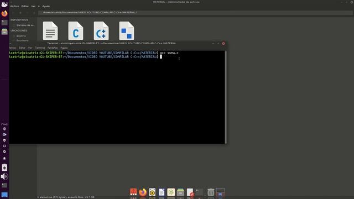The height and width of the screenshot is (199, 354).
Task: Open Pestañas menu in the terminal window
Action: click(53, 48)
